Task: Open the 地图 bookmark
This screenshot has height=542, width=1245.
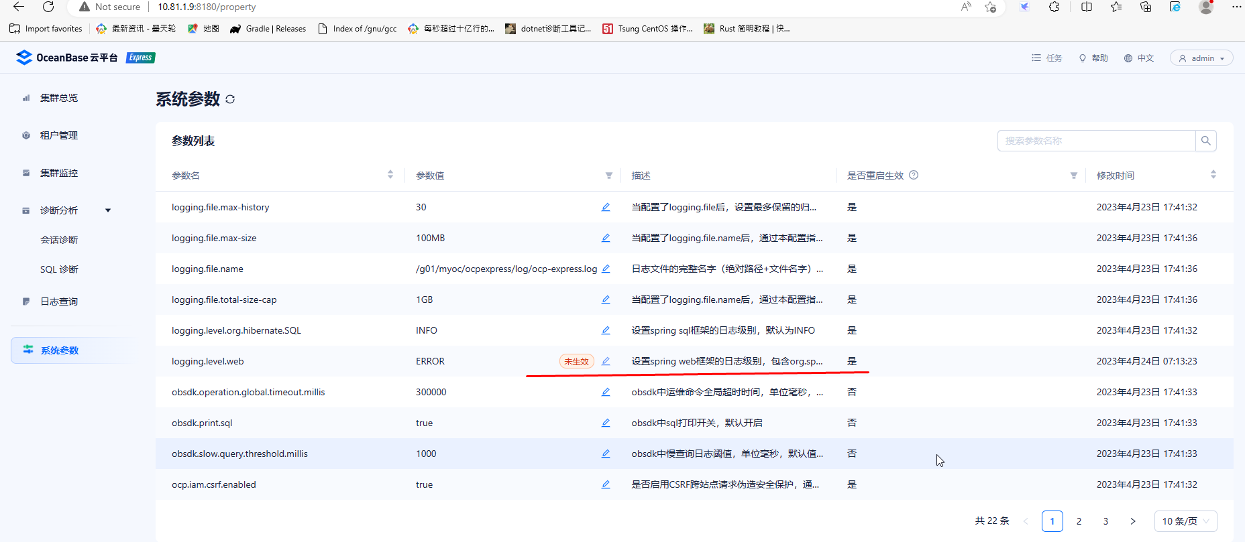Action: tap(203, 29)
